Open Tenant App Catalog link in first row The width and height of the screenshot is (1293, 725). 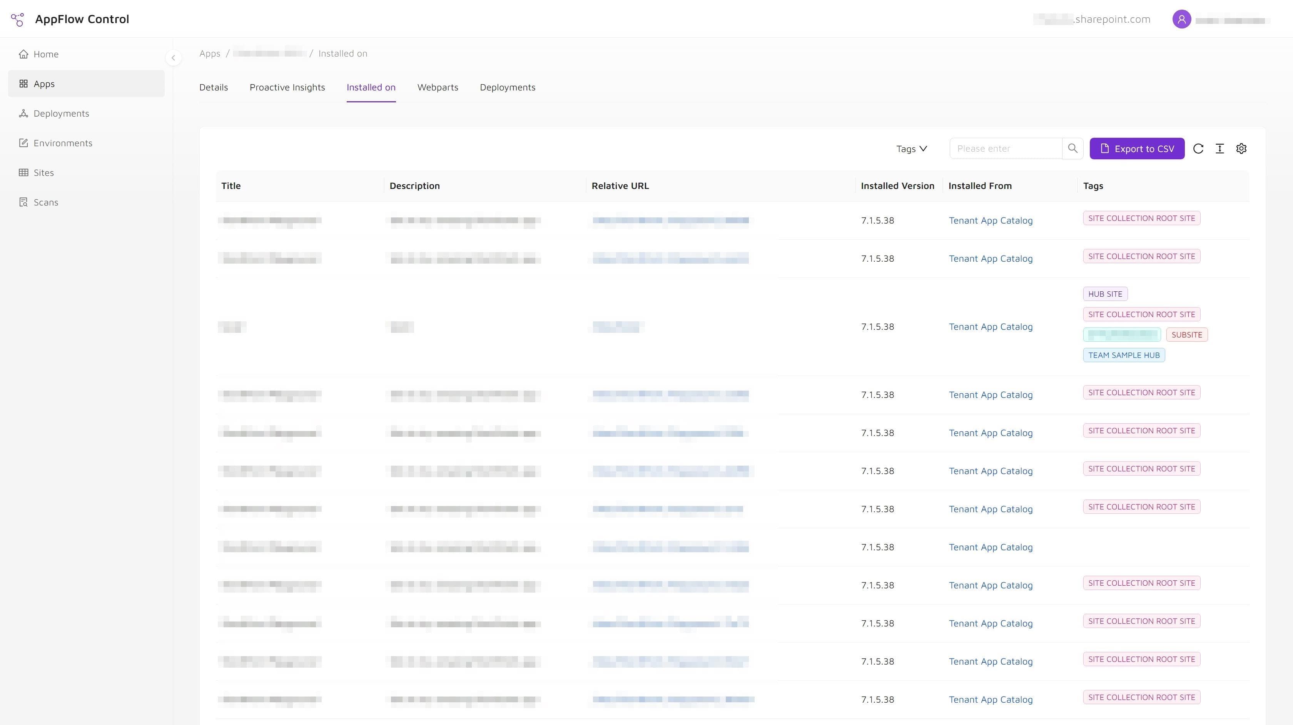pyautogui.click(x=990, y=221)
